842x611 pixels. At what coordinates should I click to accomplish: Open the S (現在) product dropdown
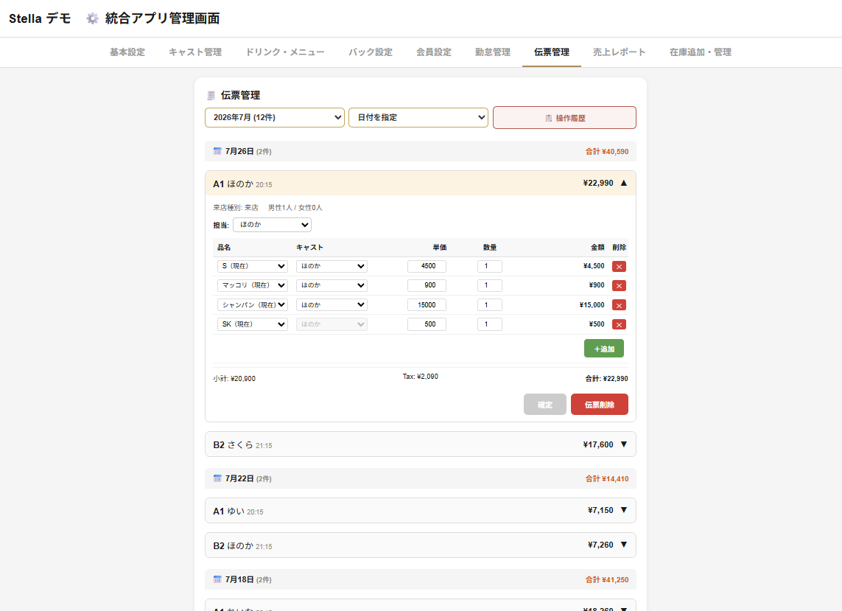click(253, 266)
